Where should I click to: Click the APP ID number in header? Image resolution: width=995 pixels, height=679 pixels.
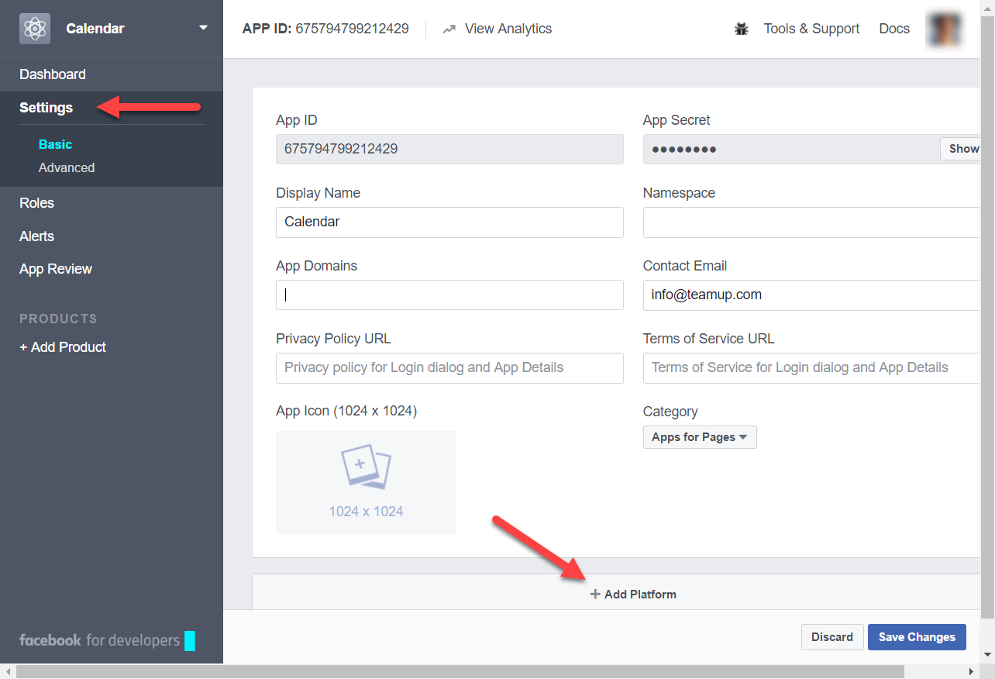pos(353,29)
